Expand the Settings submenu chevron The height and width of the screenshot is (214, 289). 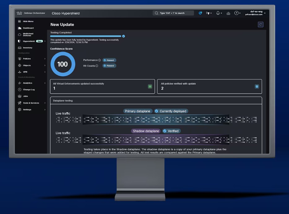(45, 109)
